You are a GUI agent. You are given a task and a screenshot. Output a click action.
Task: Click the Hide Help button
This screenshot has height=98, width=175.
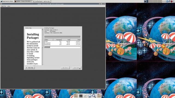pos(30,68)
